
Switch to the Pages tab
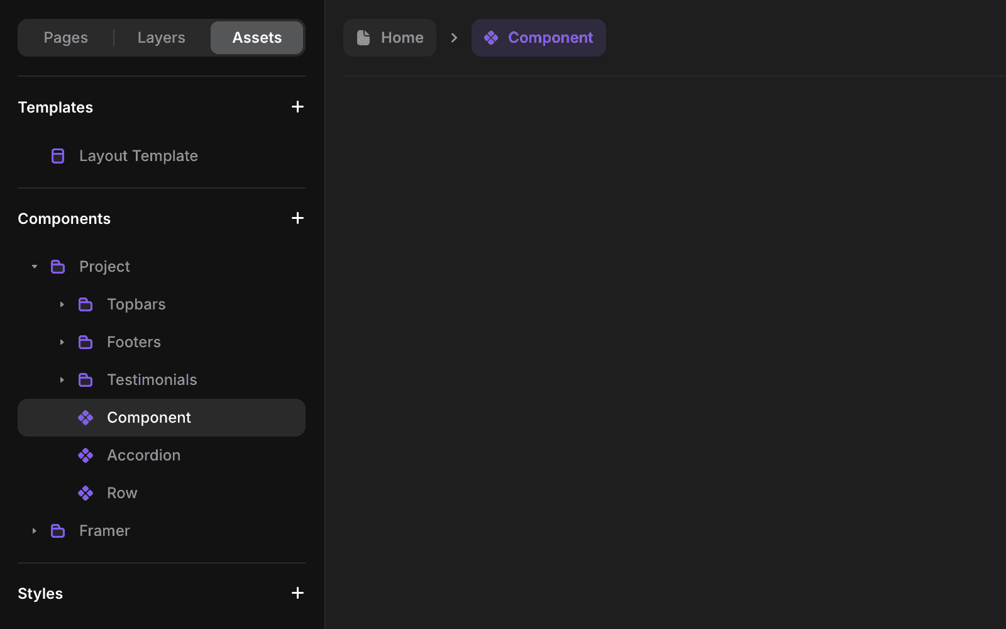tap(65, 37)
